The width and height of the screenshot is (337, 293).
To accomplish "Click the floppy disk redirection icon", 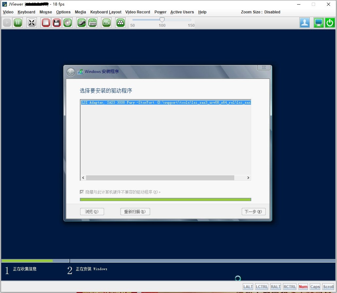I will pyautogui.click(x=57, y=23).
